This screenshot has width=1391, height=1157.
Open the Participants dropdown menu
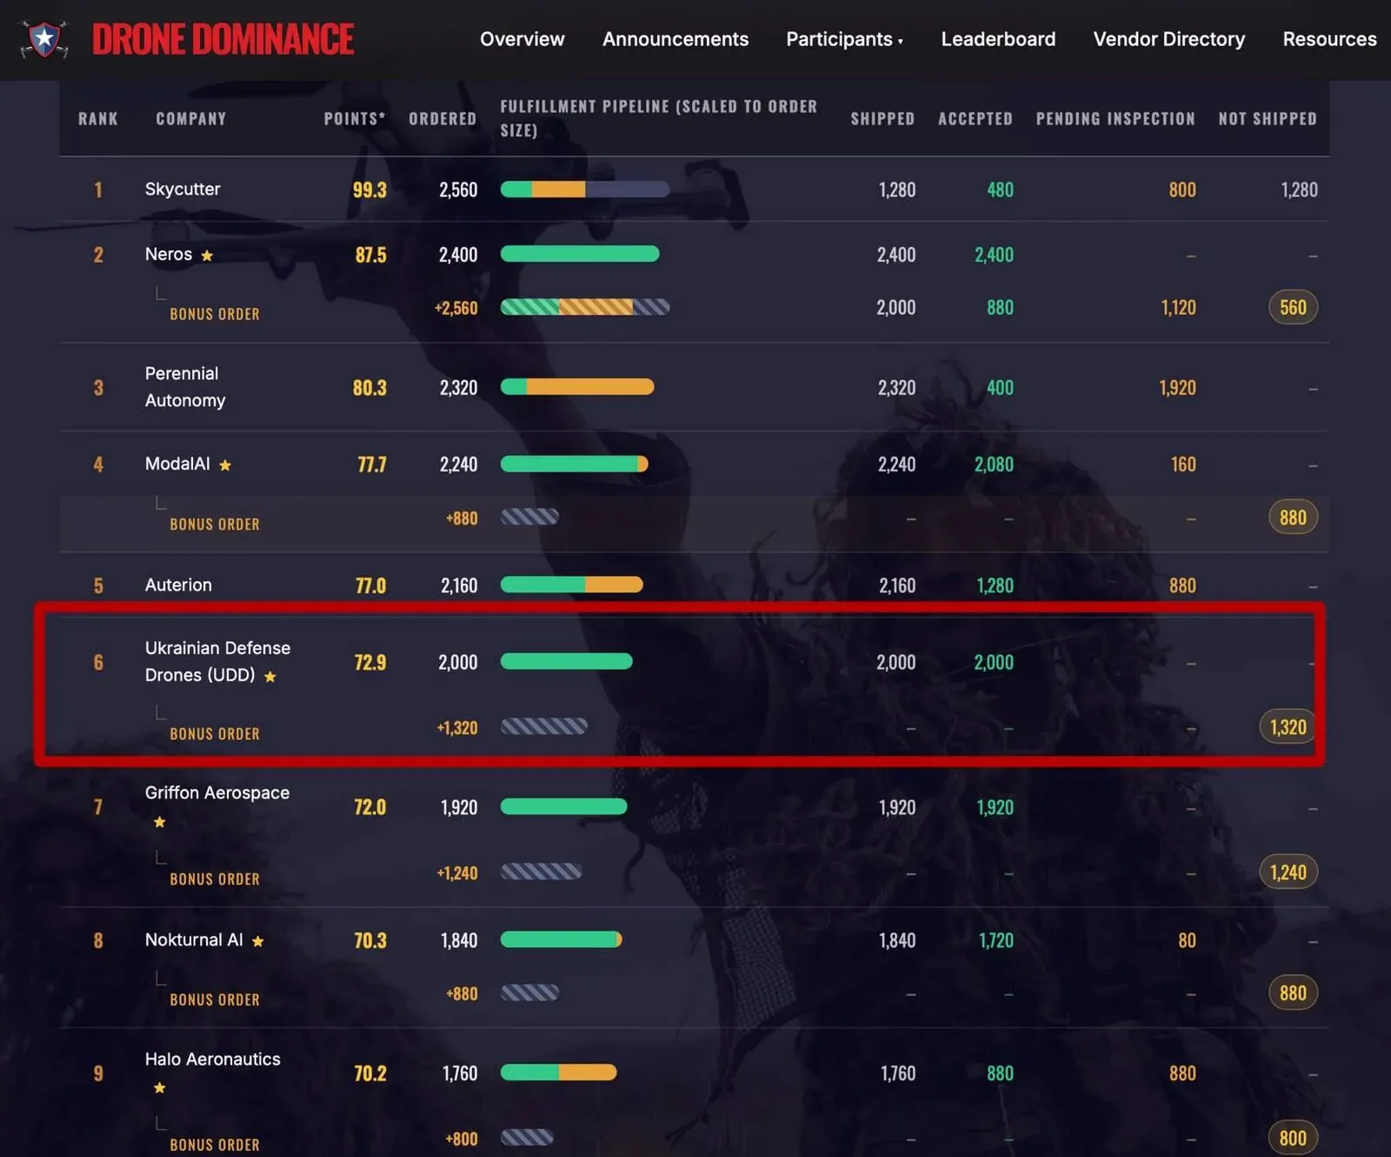pos(844,39)
